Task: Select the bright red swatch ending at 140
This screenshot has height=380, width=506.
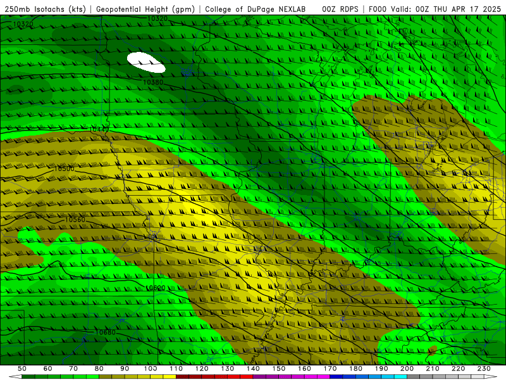Action: [247, 376]
